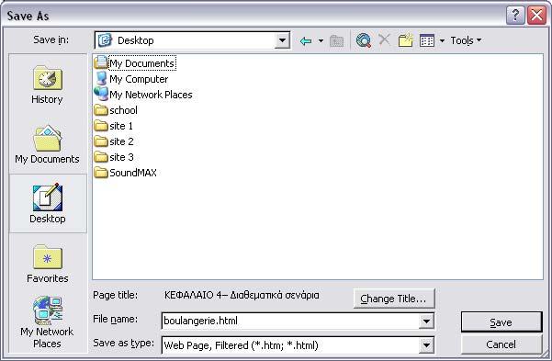Close the Save As dialog
The image size is (552, 361).
536,16
